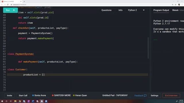Click the def checkOut method line

(41, 28)
